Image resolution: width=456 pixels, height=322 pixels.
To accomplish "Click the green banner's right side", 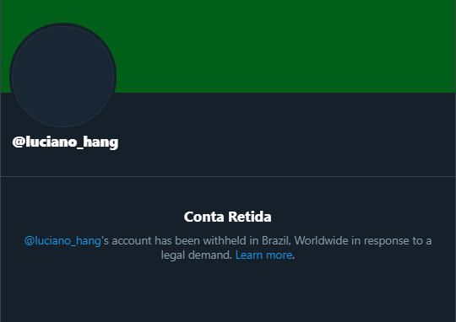I will click(x=378, y=46).
